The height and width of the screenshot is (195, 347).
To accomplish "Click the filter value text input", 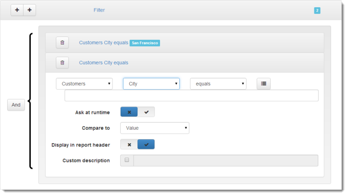I will (x=191, y=96).
